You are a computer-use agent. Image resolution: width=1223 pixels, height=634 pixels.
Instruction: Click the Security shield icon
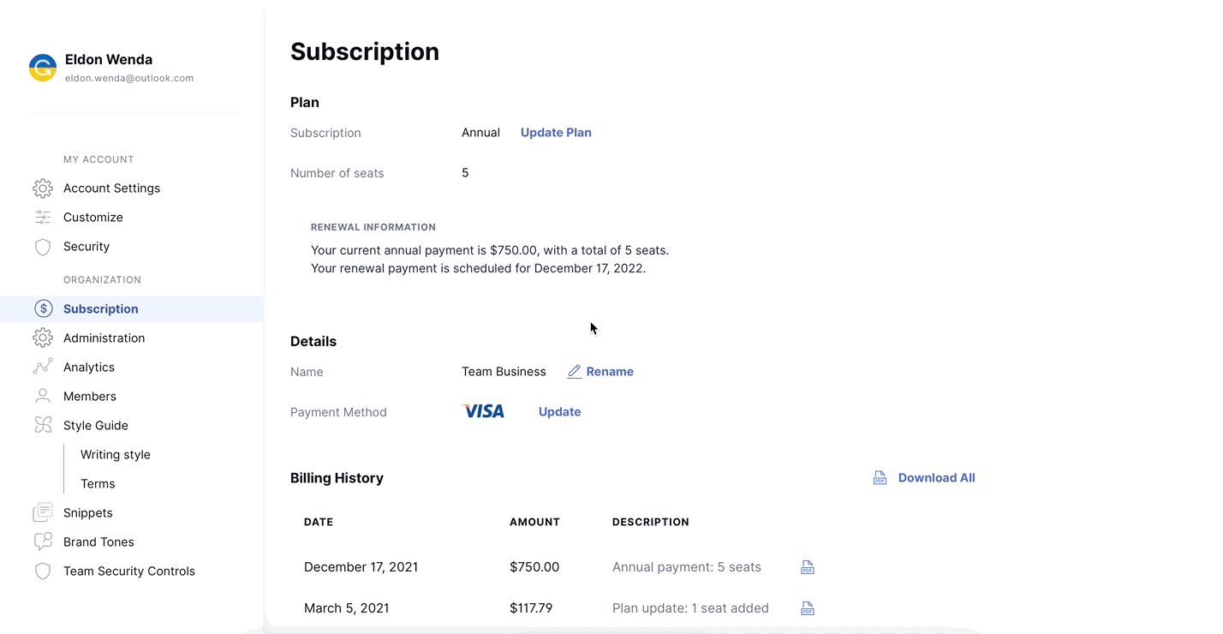[43, 247]
